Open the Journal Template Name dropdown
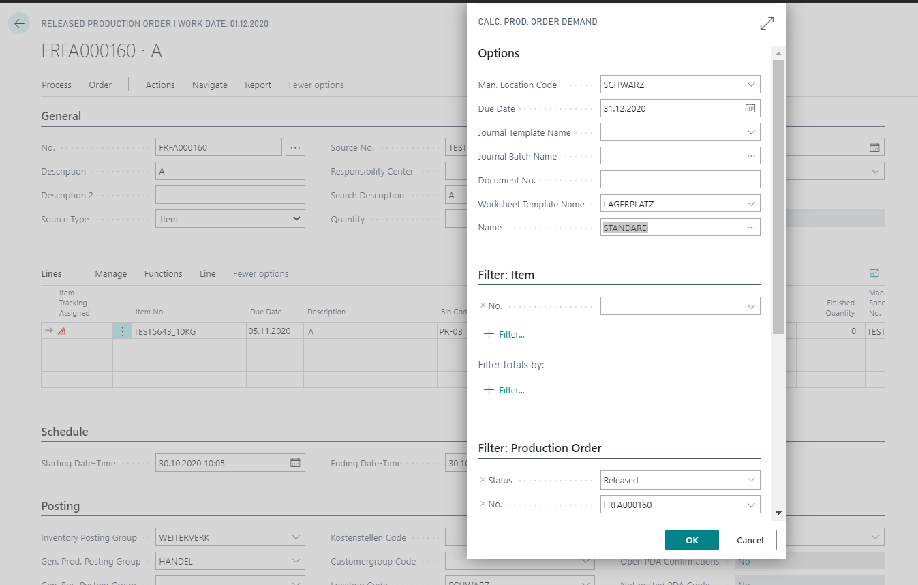Viewport: 918px width, 585px height. [x=751, y=132]
